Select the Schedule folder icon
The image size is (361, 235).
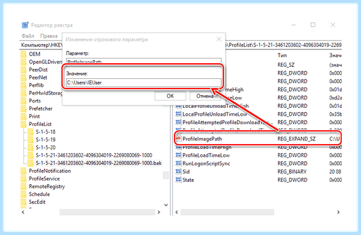(23, 194)
